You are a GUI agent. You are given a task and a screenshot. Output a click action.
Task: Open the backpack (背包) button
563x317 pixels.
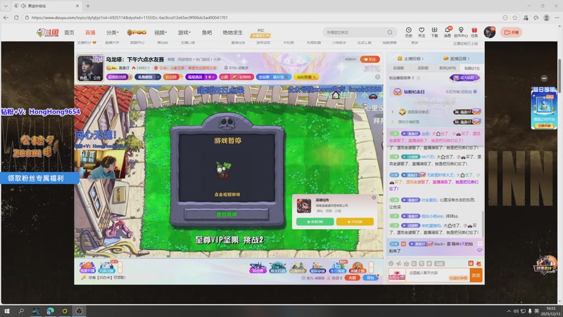point(371,278)
